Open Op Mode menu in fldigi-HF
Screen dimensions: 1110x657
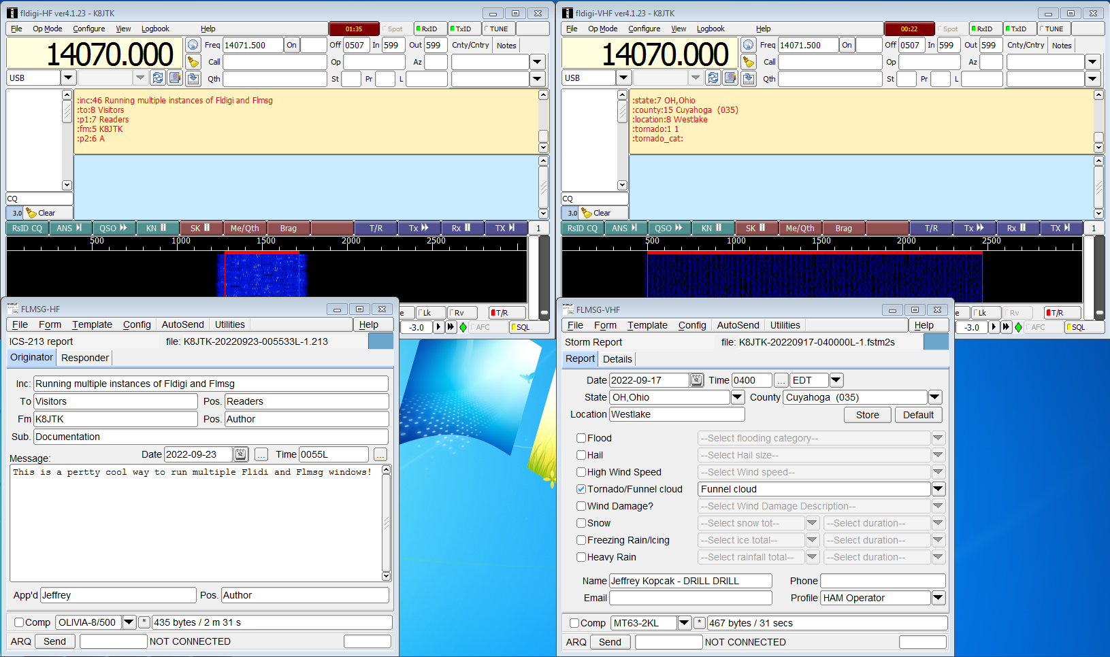(x=48, y=29)
